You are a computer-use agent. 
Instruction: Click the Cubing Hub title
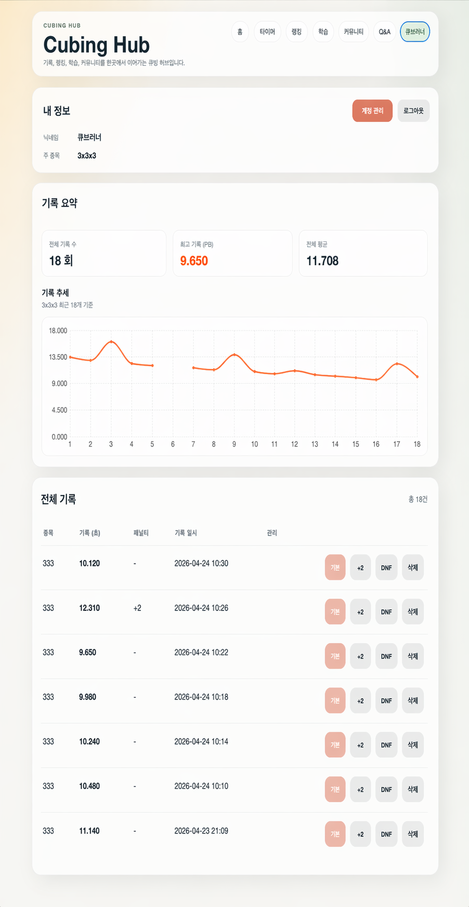[96, 45]
